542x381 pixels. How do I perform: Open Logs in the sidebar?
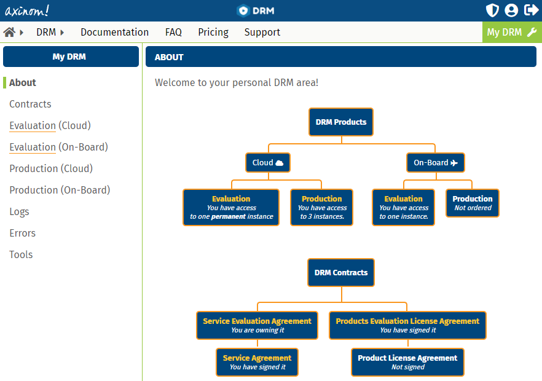click(x=20, y=211)
